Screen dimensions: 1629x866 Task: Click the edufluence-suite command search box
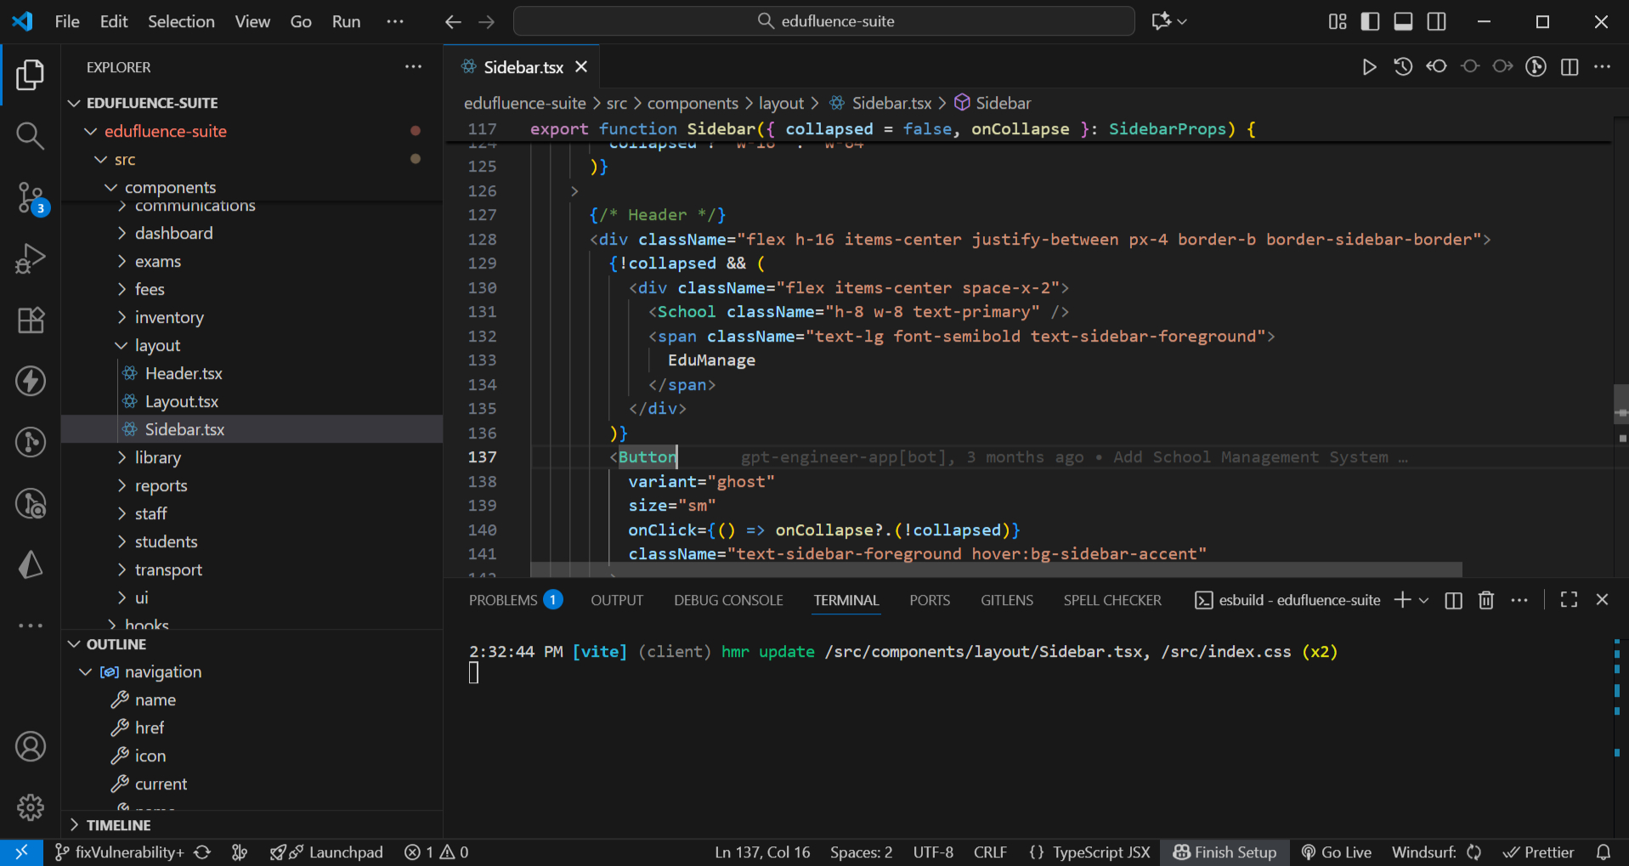[x=823, y=21]
